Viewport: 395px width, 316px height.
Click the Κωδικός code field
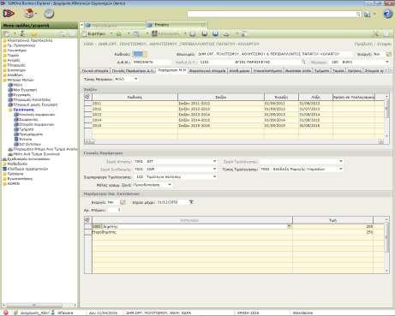(x=140, y=54)
